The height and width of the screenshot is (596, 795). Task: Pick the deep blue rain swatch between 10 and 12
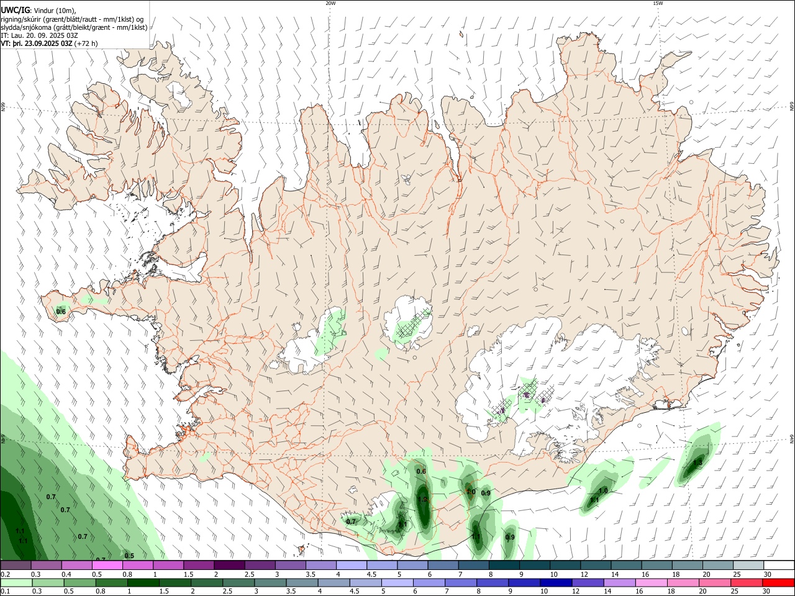(x=555, y=582)
